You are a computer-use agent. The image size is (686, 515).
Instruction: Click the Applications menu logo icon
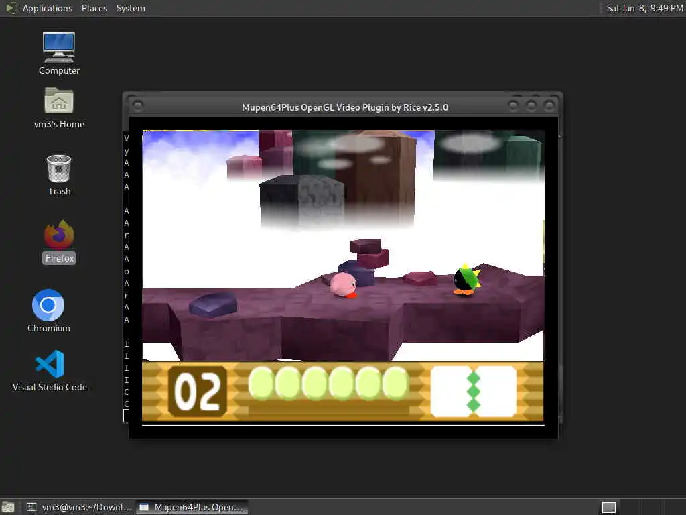12,8
